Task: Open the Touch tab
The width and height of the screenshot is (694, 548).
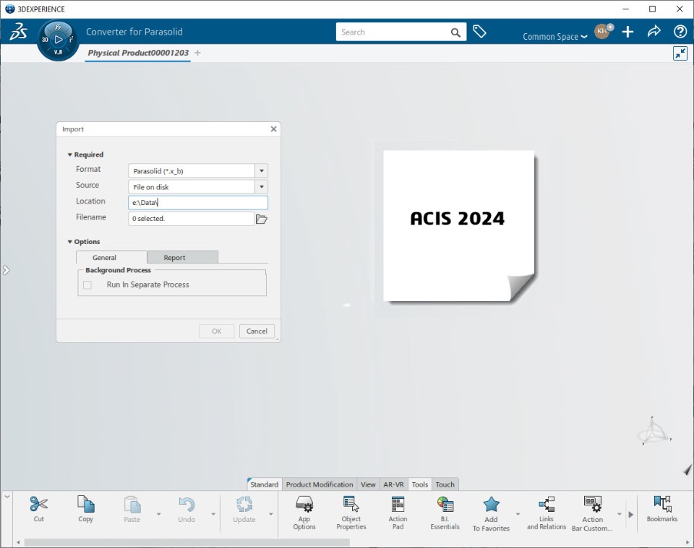Action: pyautogui.click(x=445, y=484)
